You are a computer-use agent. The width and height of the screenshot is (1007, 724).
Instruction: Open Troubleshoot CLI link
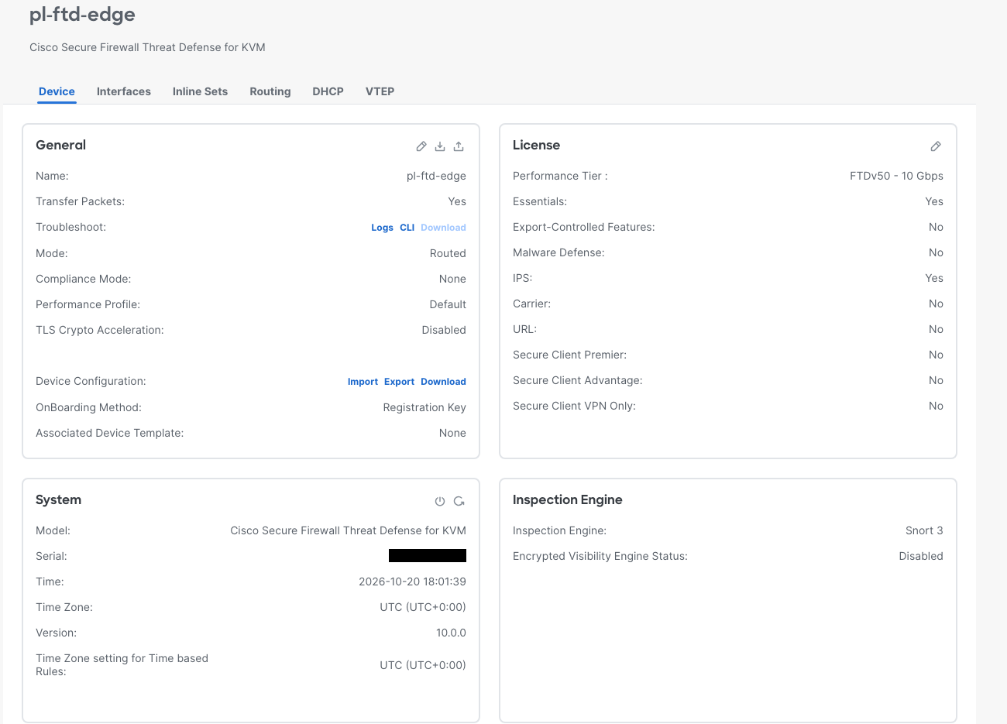pyautogui.click(x=407, y=228)
